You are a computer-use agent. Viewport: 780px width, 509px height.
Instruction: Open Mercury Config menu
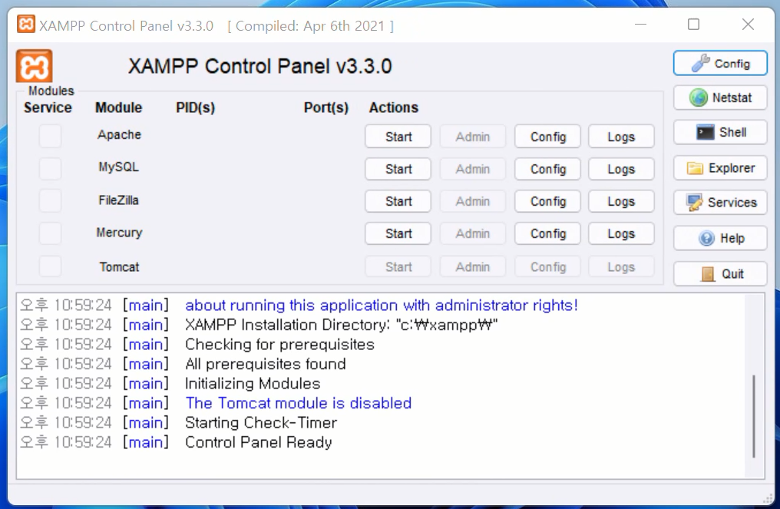point(547,233)
